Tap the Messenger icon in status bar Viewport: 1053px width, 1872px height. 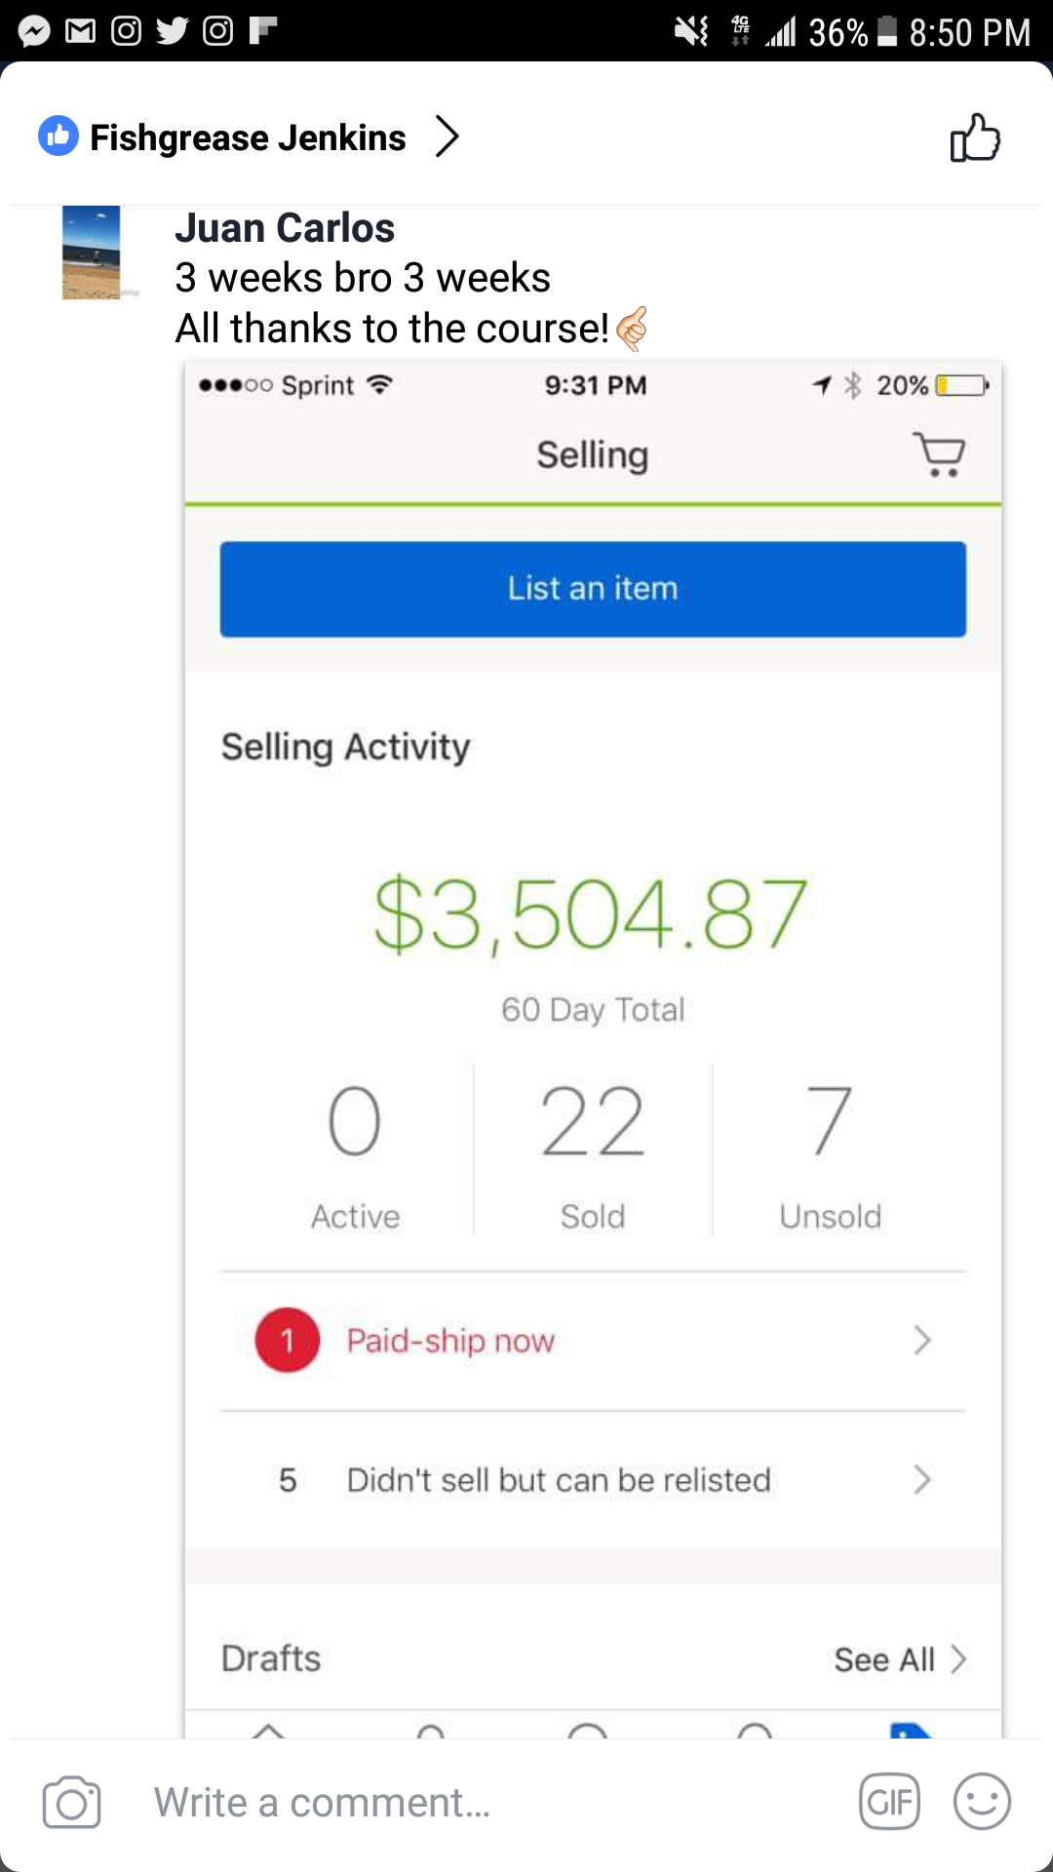34,31
